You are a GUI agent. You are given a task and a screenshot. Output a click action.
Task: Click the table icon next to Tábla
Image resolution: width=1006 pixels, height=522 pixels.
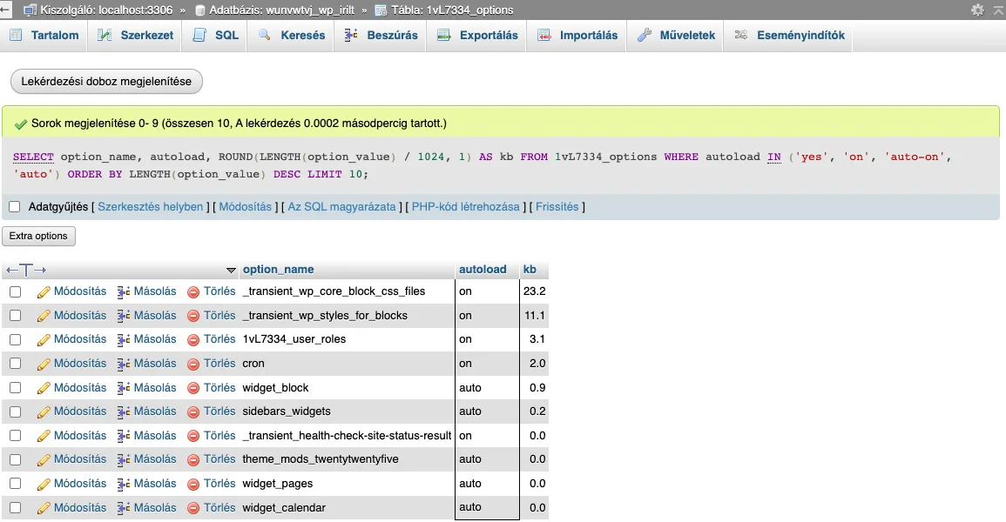click(381, 10)
